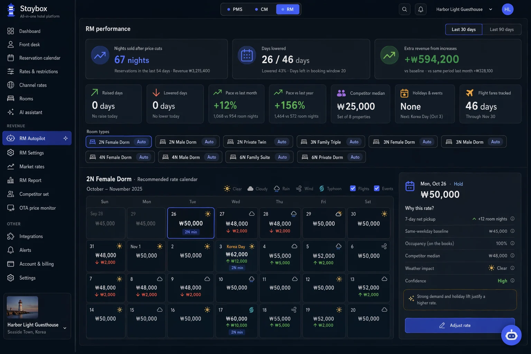Expand property switcher chevron at sidebar bottom
Screen dimensions: 531x354
[x=65, y=328]
